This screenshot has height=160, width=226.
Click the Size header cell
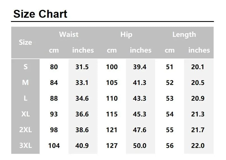25,42
